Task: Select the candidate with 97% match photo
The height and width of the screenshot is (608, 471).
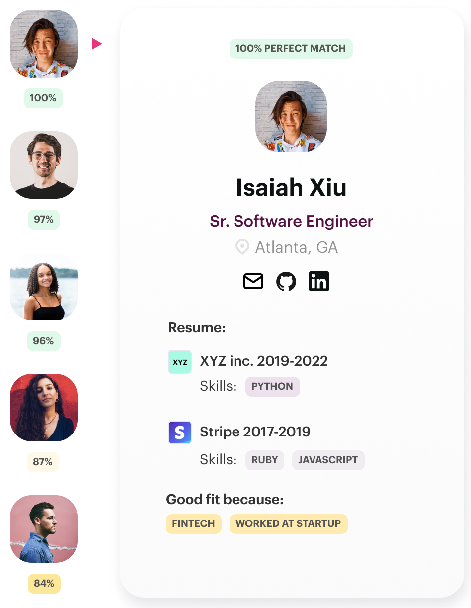Action: 44,165
